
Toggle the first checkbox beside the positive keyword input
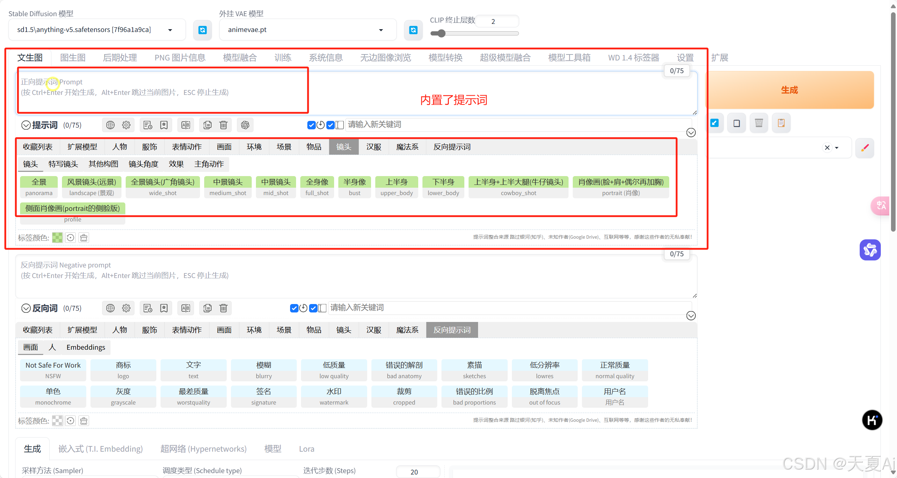pyautogui.click(x=311, y=125)
